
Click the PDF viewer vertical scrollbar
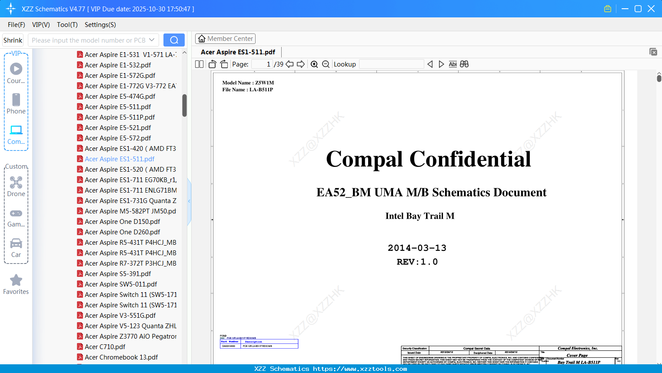click(x=659, y=78)
